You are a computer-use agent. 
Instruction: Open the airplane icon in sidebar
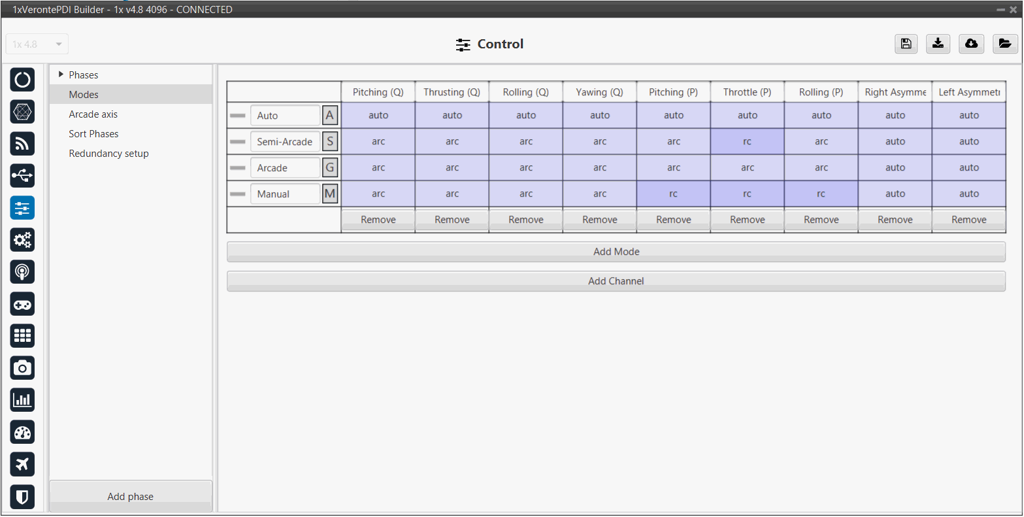[22, 464]
